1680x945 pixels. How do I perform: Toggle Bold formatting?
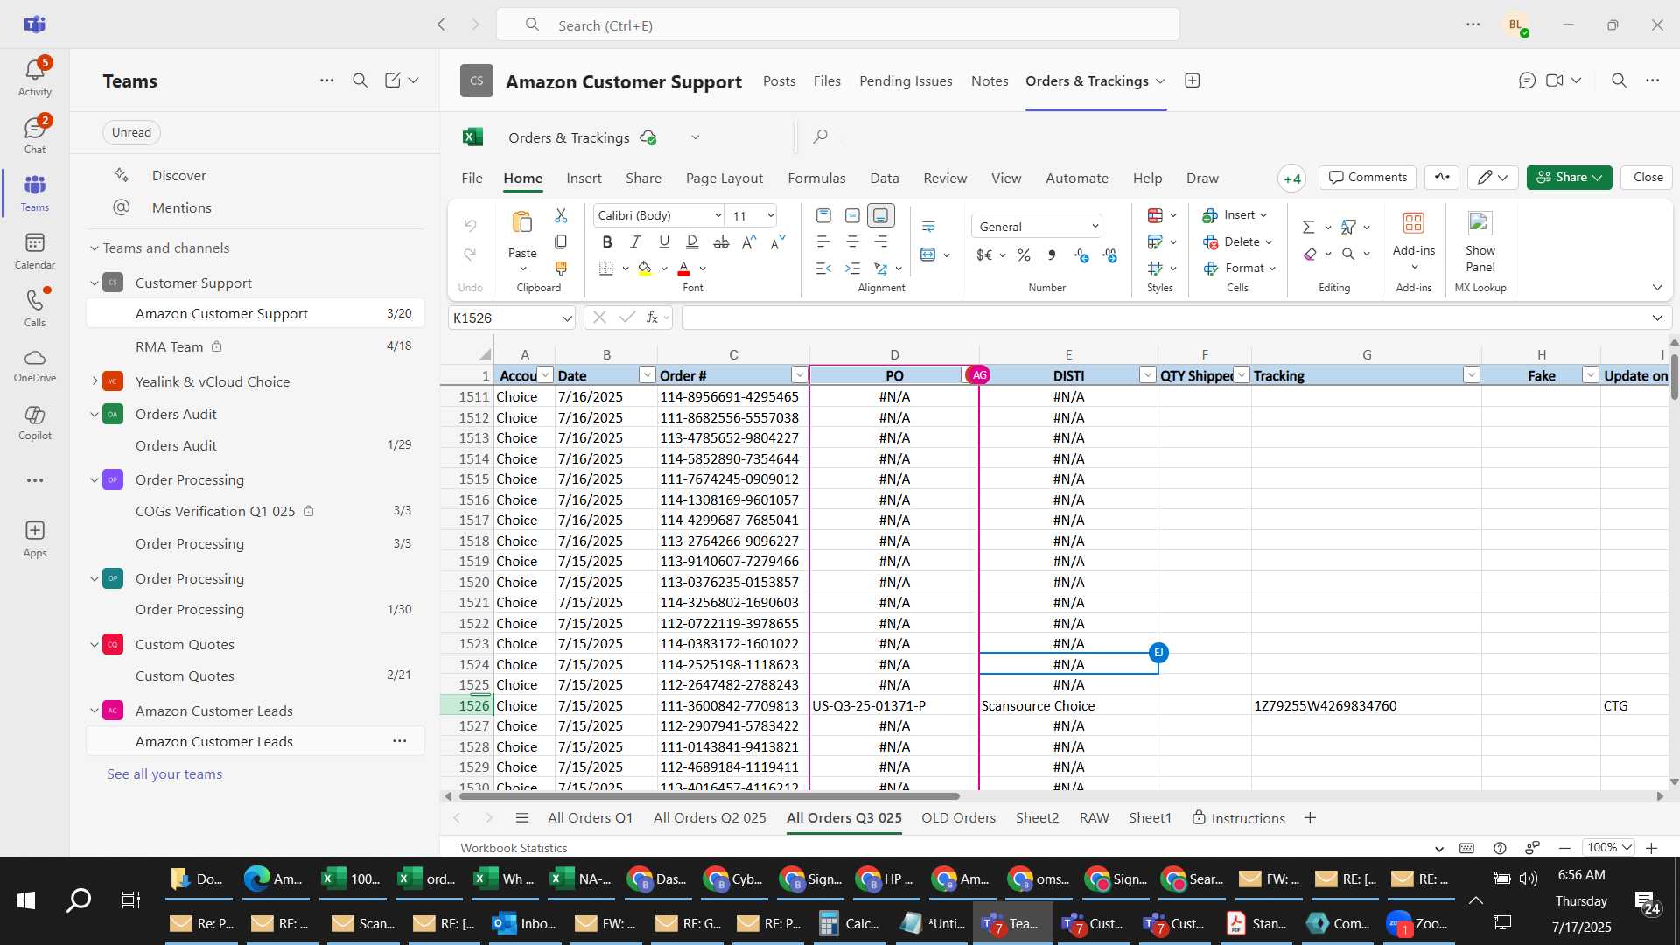[x=607, y=242]
